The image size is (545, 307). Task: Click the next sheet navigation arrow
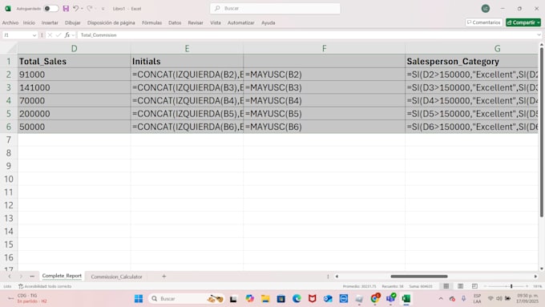[21, 277]
